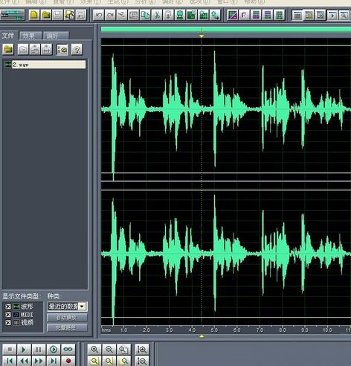This screenshot has height=366, width=351.
Task: Copy the selection using the toolbar
Action: click(145, 16)
